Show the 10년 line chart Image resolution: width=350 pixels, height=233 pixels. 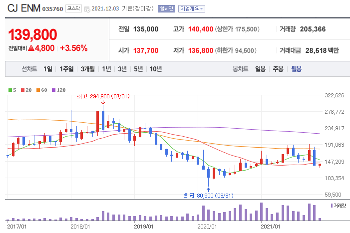coord(156,69)
